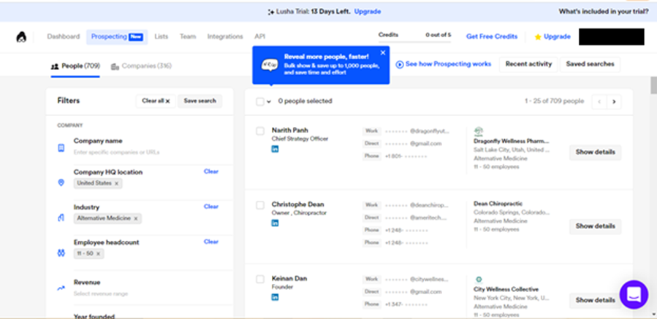Close the Reveal more people tooltip

pyautogui.click(x=382, y=53)
